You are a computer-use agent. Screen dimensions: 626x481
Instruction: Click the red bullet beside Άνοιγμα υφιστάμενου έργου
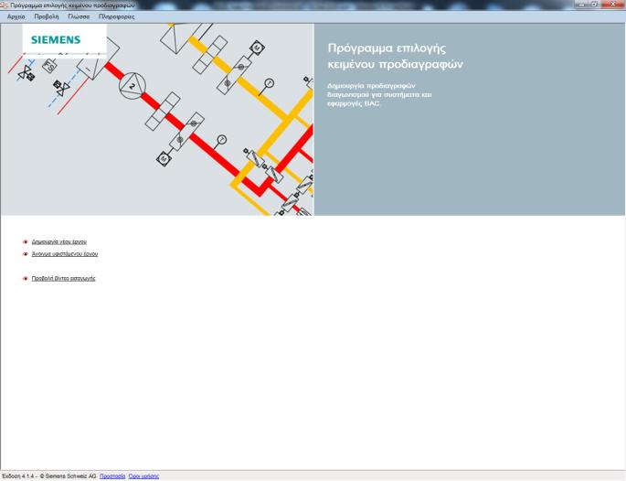tap(26, 254)
